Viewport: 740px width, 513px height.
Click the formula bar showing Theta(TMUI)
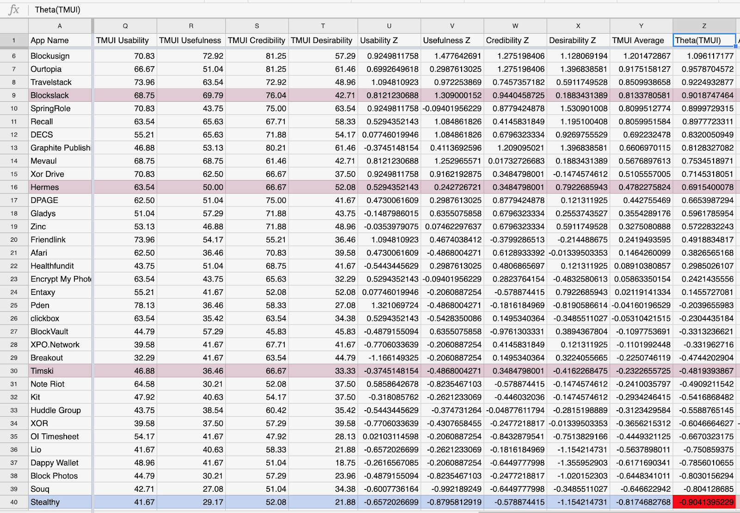(x=384, y=10)
